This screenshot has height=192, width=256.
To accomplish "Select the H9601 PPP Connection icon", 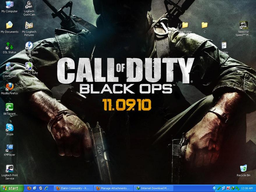I will 10,70.
